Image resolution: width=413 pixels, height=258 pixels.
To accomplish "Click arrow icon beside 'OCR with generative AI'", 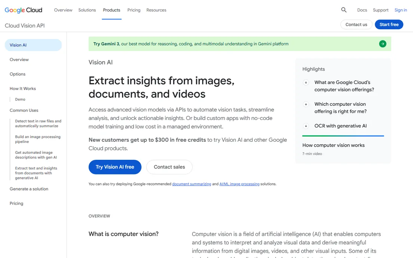I will pyautogui.click(x=306, y=126).
